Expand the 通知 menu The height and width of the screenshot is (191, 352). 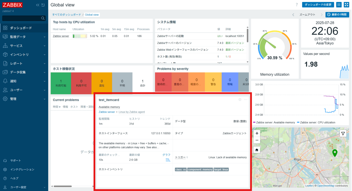click(x=24, y=81)
